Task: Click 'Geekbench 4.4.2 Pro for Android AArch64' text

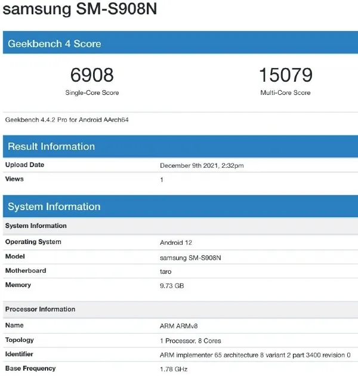Action: 67,120
